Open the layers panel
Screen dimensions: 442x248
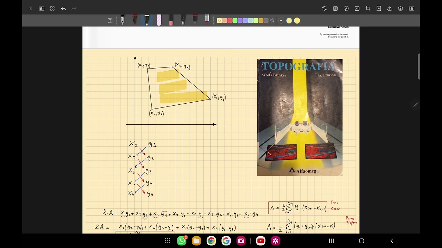coord(401,9)
